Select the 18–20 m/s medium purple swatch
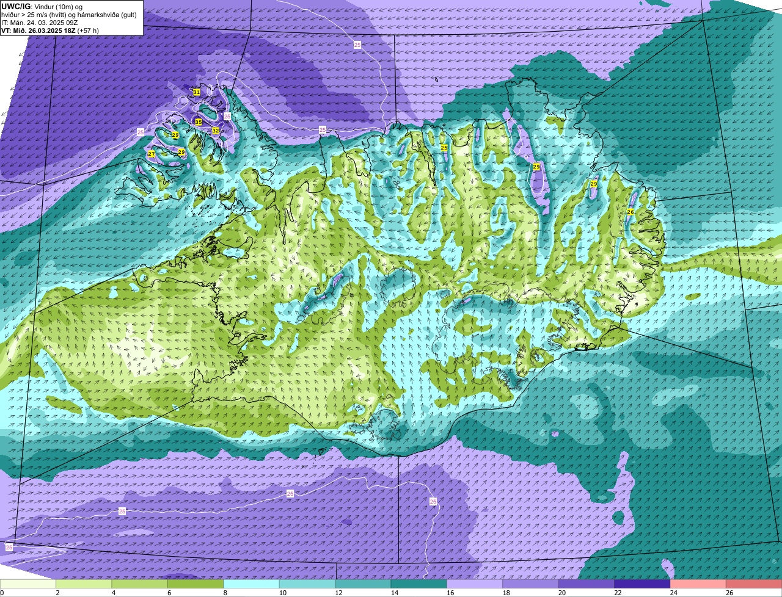Image resolution: width=782 pixels, height=597 pixels. [x=530, y=584]
